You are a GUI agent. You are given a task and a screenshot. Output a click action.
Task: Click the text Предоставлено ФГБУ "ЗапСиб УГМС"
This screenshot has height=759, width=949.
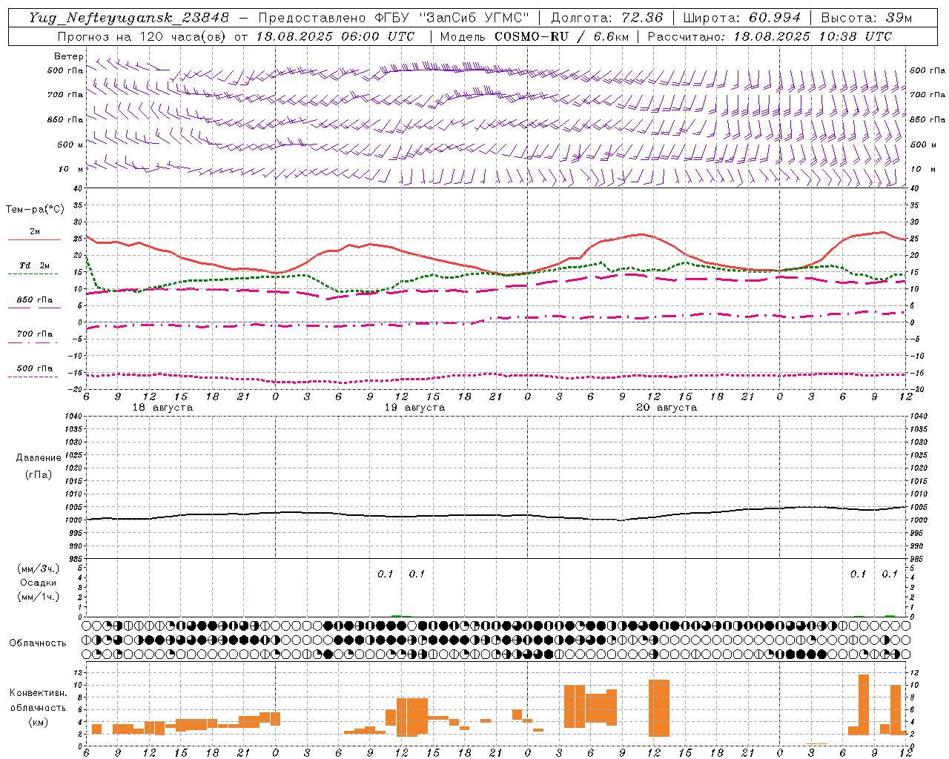click(394, 17)
